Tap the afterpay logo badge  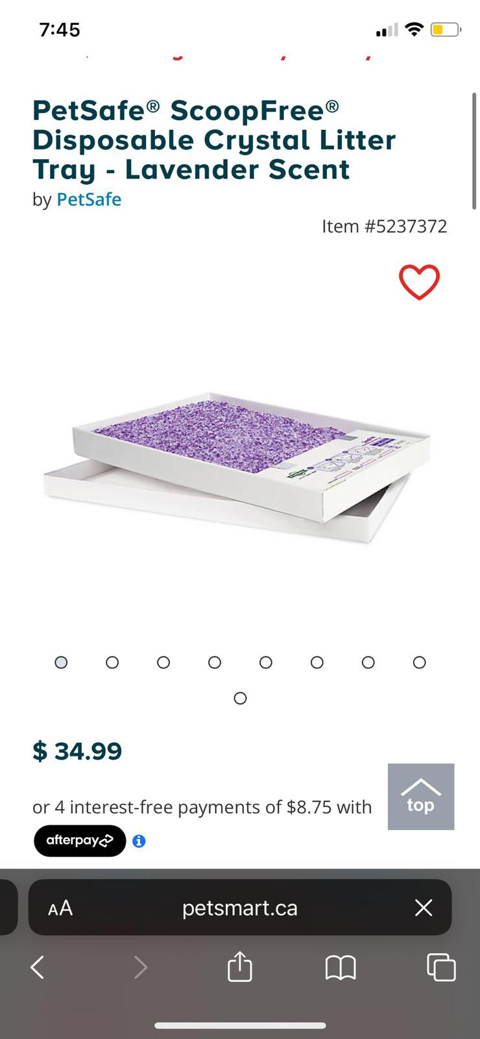80,841
